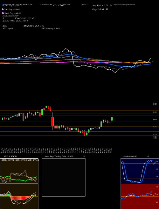Click the '50 Day = 48.69' legend text
The width and height of the screenshot is (159, 209).
tap(12, 9)
